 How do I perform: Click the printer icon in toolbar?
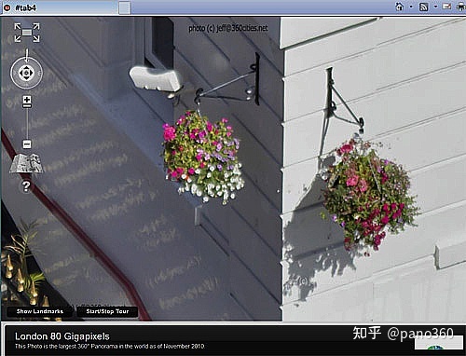click(x=461, y=7)
